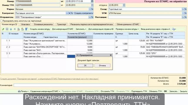
Task: Click price cell 120,00
Action: 137,41
